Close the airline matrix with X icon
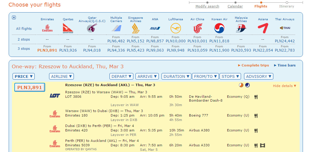This screenshot has width=314, height=152. click(x=14, y=17)
